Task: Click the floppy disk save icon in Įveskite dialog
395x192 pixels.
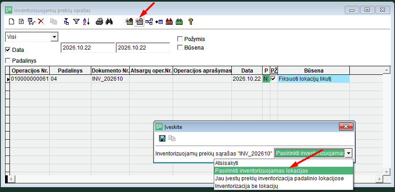Action: pyautogui.click(x=162, y=138)
